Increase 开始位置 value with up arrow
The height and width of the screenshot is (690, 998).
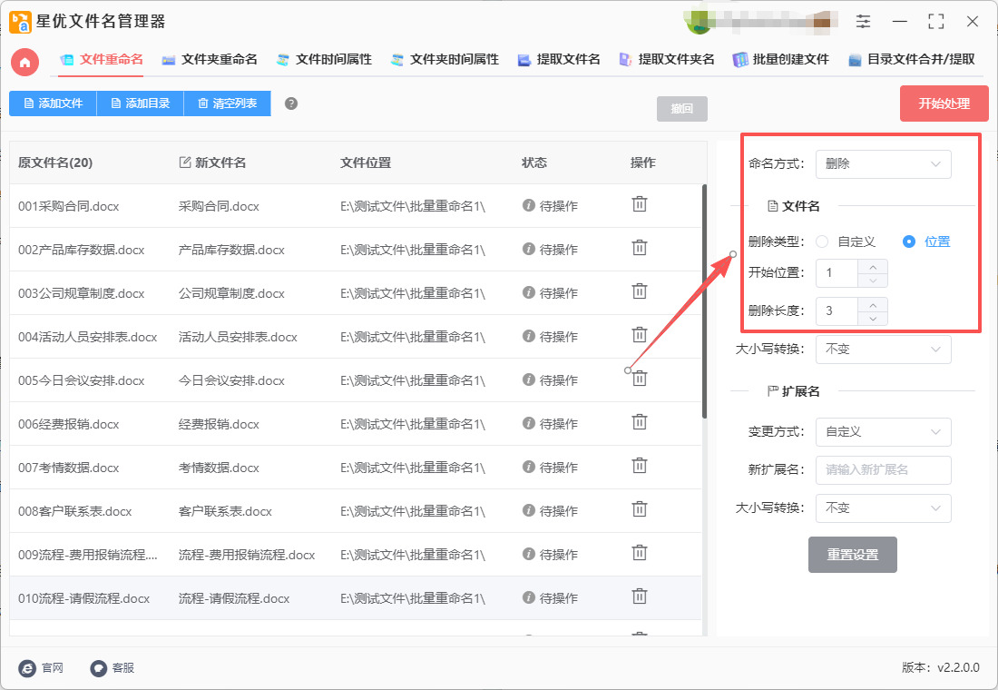pyautogui.click(x=873, y=266)
